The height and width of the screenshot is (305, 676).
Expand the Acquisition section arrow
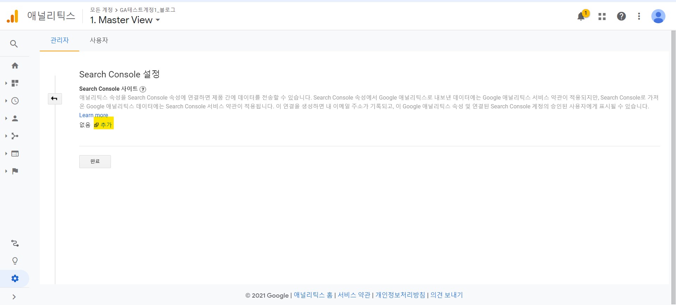pyautogui.click(x=6, y=136)
